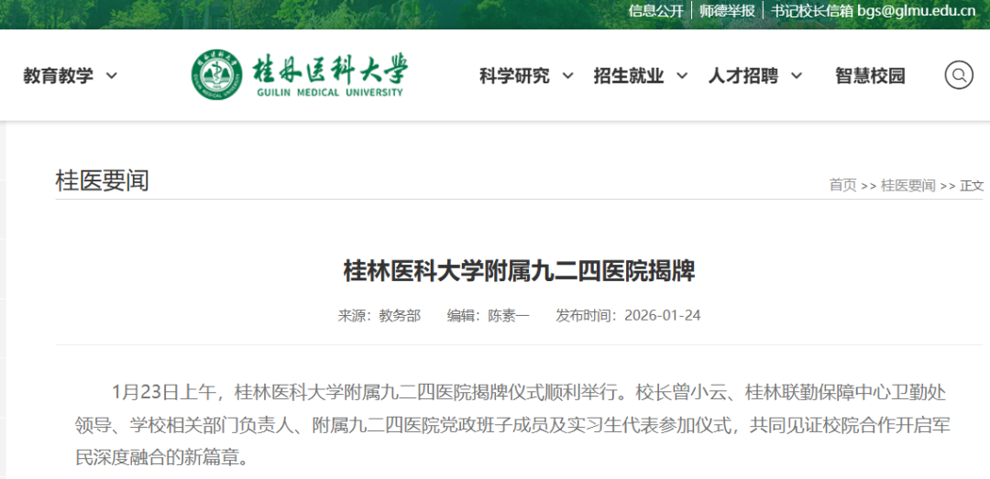
Task: Expand the 科学研究 dropdown chevron
Action: [x=567, y=76]
